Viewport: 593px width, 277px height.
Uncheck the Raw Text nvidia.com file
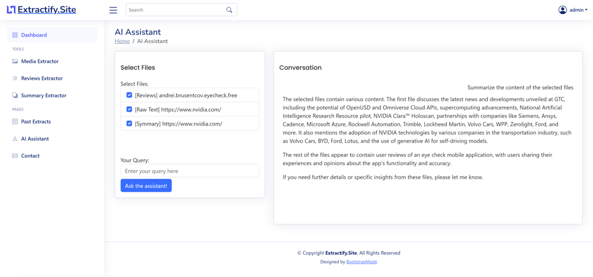129,109
